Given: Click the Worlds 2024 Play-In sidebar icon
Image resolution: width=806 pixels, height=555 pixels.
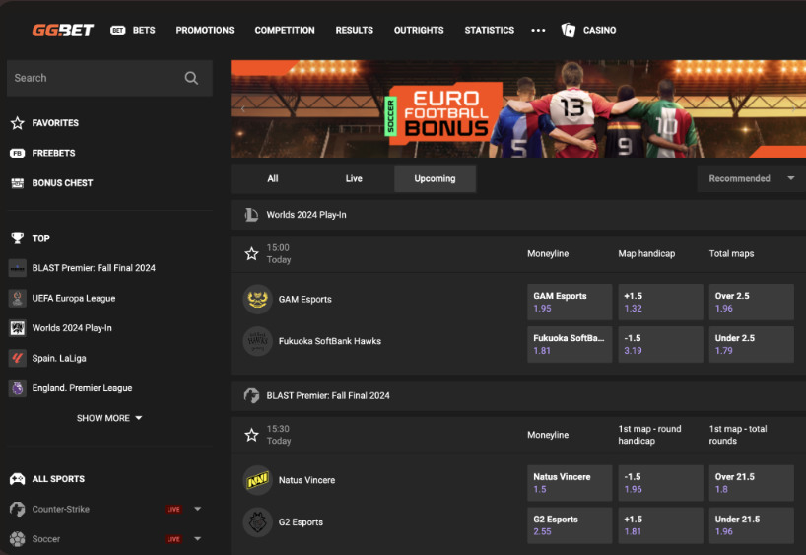Looking at the screenshot, I should (18, 328).
